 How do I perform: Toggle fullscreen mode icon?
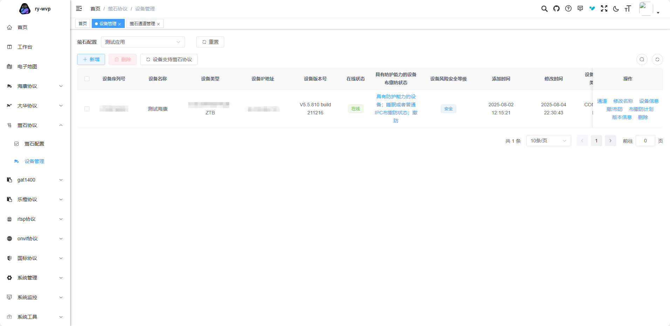[604, 9]
